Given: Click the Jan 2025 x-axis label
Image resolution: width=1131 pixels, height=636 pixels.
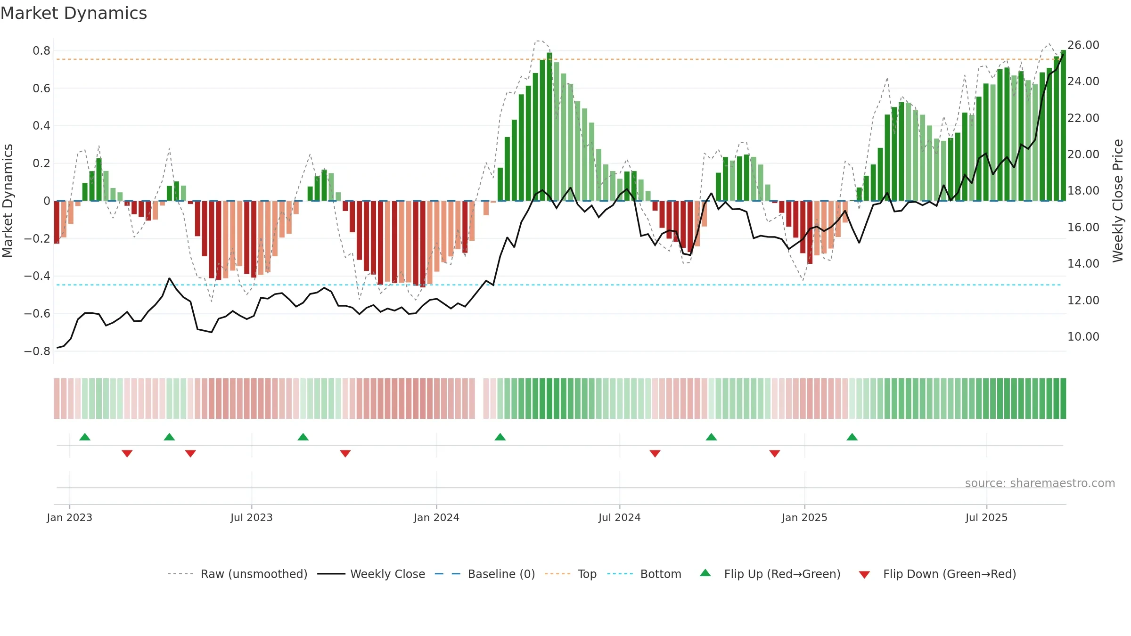Looking at the screenshot, I should 804,517.
